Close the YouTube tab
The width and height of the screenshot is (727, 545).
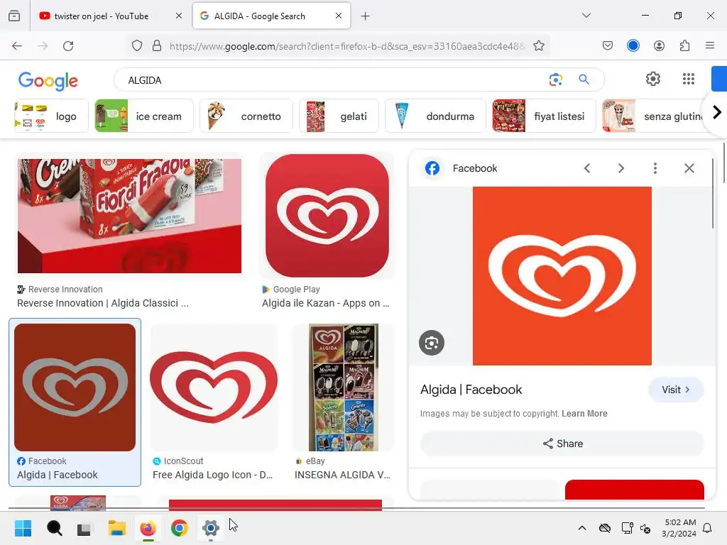click(178, 16)
